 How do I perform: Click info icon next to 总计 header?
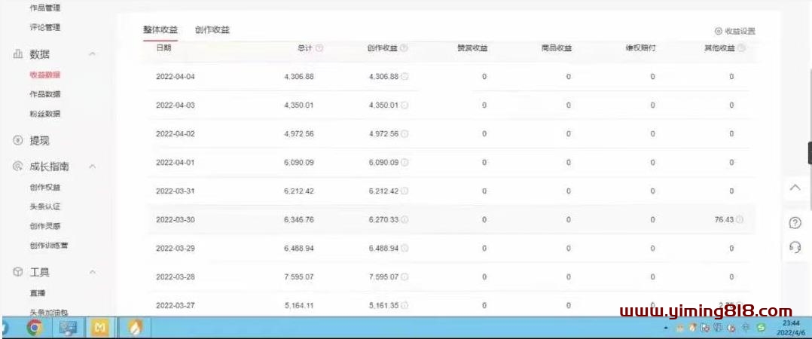pyautogui.click(x=319, y=48)
